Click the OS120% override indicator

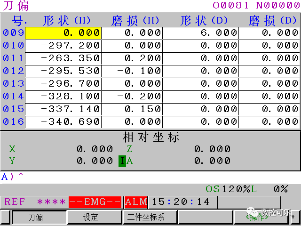pos(228,189)
